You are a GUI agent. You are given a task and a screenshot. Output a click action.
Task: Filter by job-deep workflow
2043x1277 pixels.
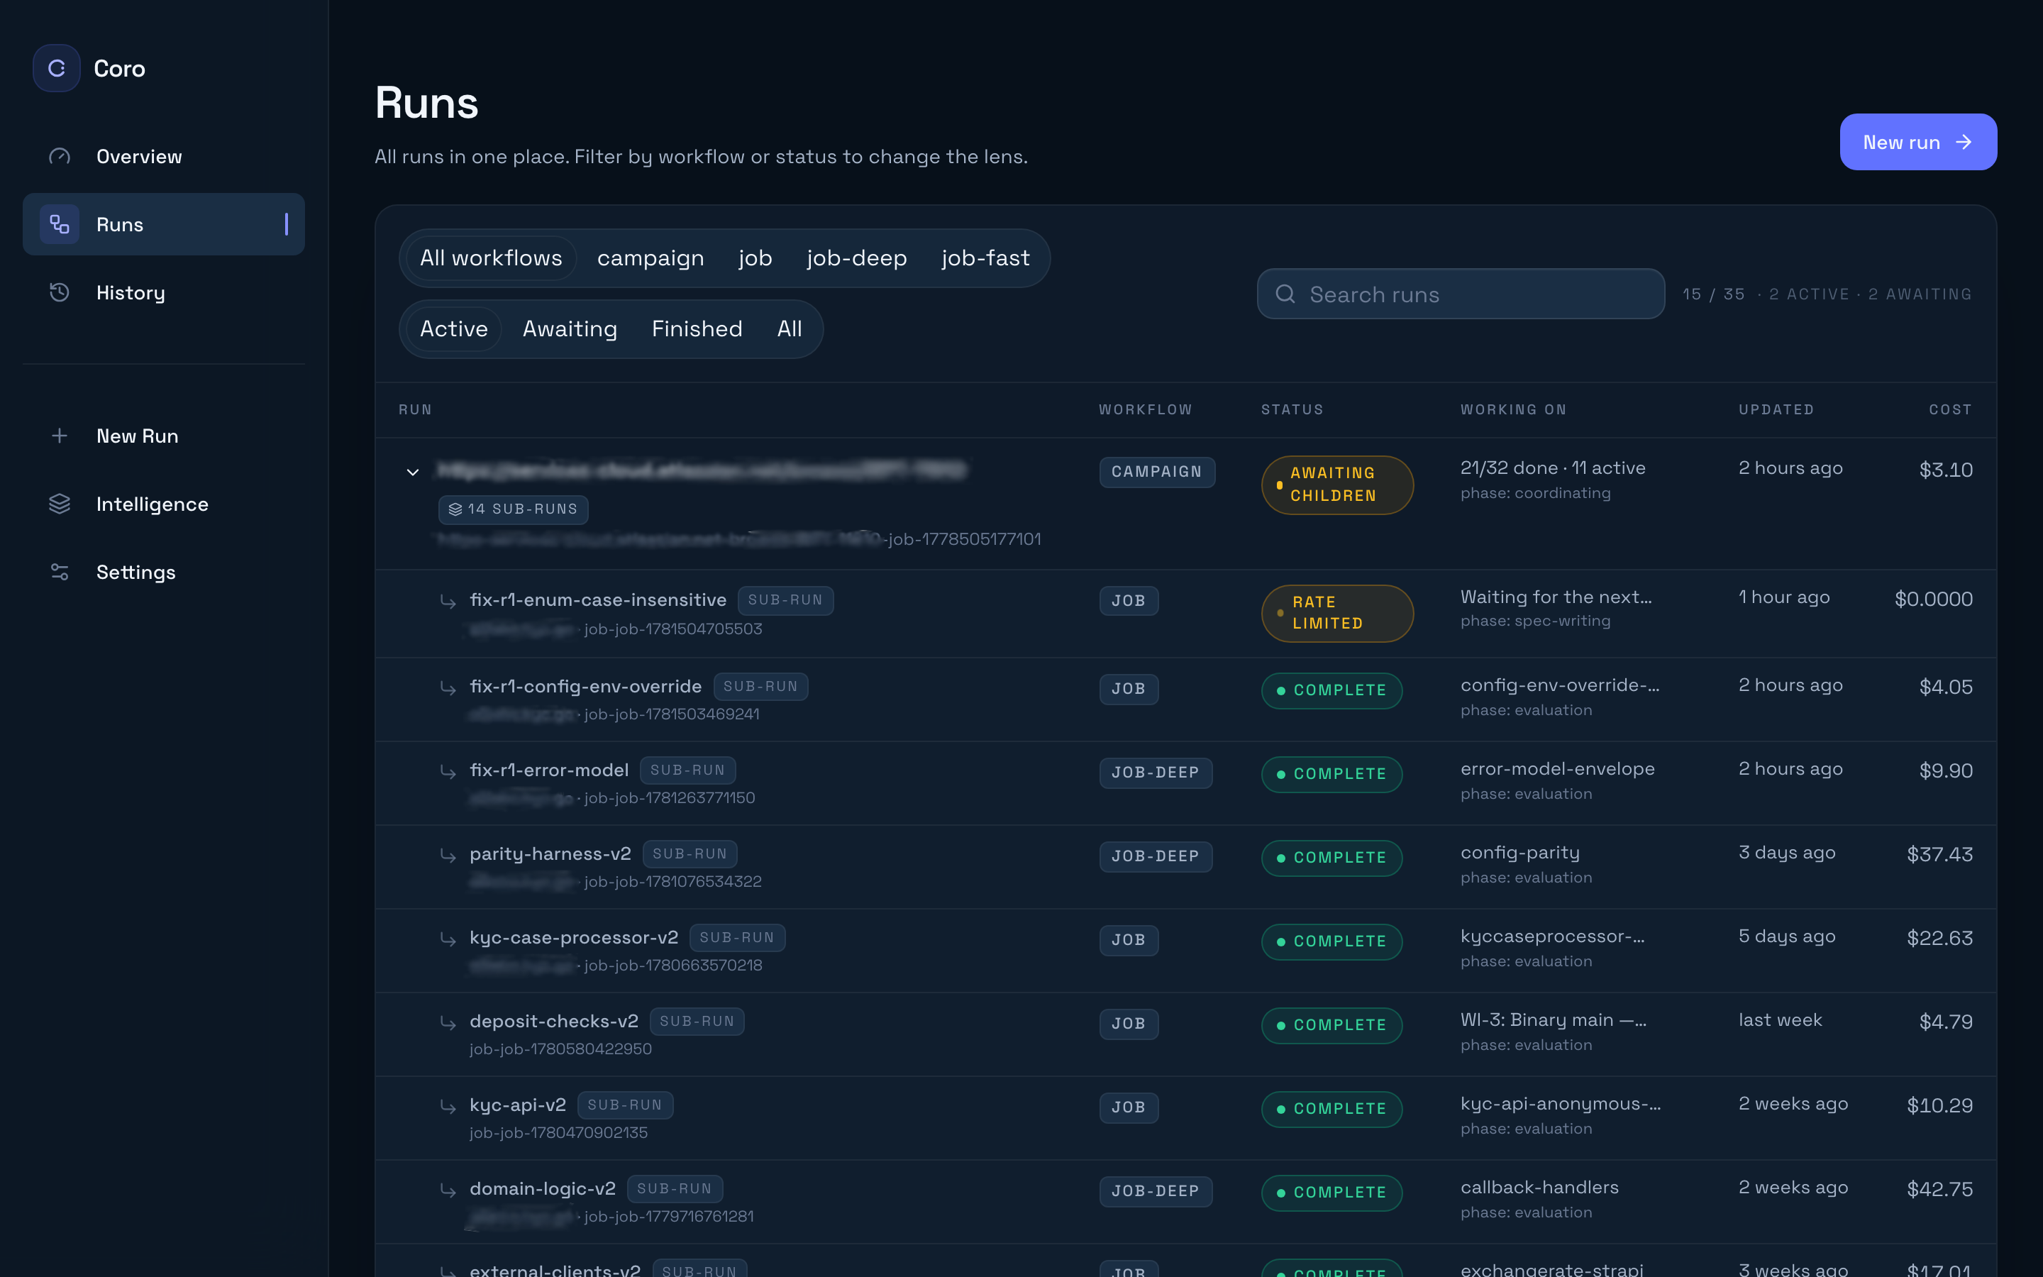[x=856, y=258]
